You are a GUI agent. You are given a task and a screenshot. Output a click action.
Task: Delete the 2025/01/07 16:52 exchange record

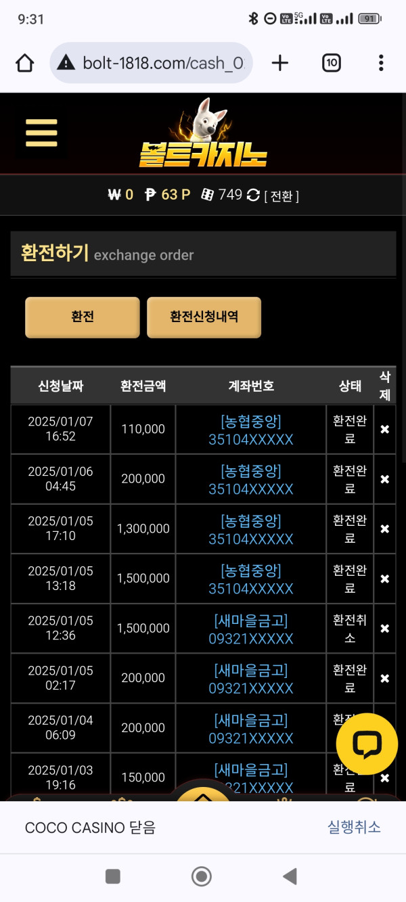tap(384, 430)
